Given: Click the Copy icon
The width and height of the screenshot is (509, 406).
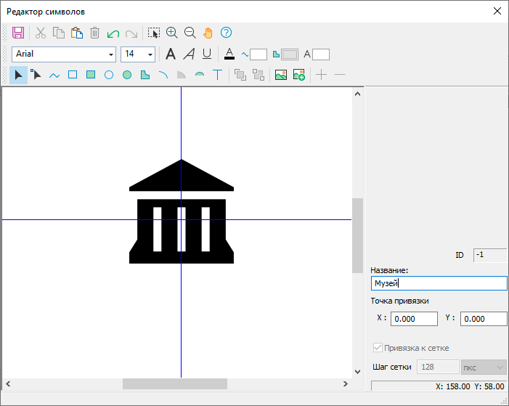Looking at the screenshot, I should pyautogui.click(x=59, y=33).
